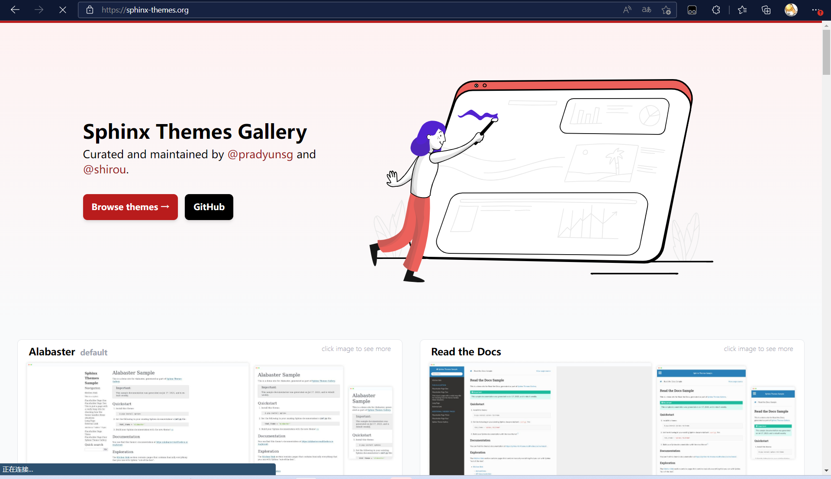Open the Read the Docs tablet preview
The width and height of the screenshot is (831, 479).
(701, 420)
